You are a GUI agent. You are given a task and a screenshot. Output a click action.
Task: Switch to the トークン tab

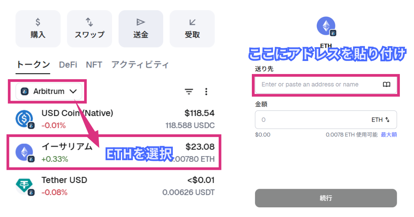[x=33, y=65]
